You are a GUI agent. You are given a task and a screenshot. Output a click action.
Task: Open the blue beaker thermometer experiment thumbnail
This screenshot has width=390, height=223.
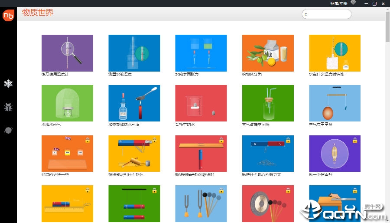(x=134, y=53)
